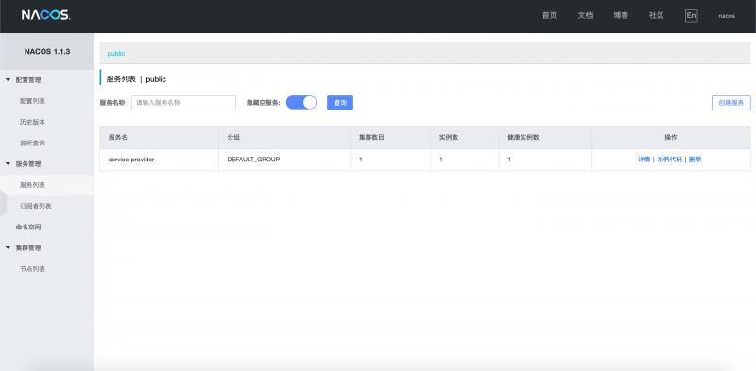Open 博客 in the top navigation
This screenshot has height=371, width=756.
[621, 15]
